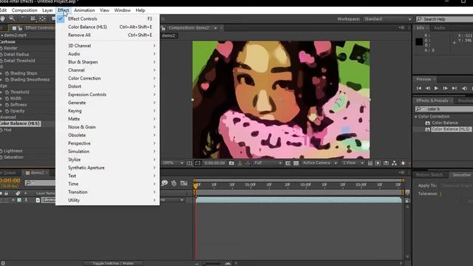Open the Workspace Standard dropdown
Viewport: 473px width, 266px height.
pyautogui.click(x=387, y=19)
